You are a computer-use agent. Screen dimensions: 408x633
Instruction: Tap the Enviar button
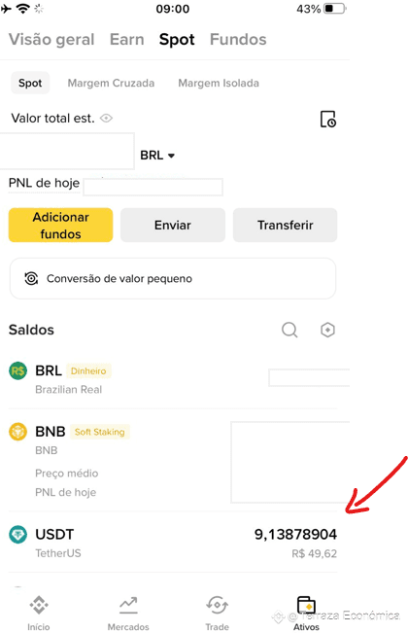[173, 226]
